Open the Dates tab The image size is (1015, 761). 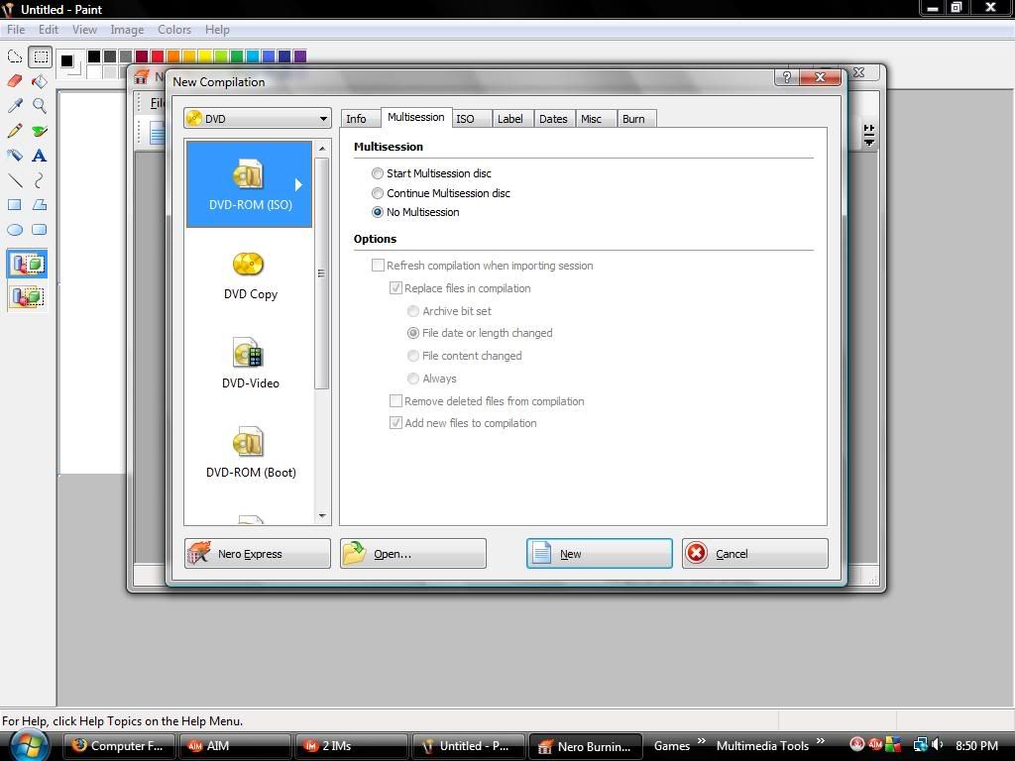click(553, 119)
